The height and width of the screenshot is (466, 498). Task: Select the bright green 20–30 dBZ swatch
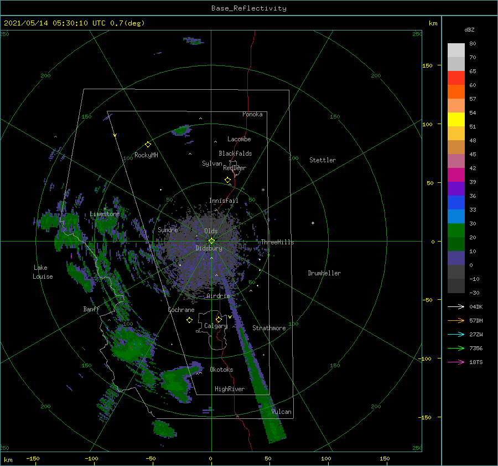pyautogui.click(x=456, y=231)
